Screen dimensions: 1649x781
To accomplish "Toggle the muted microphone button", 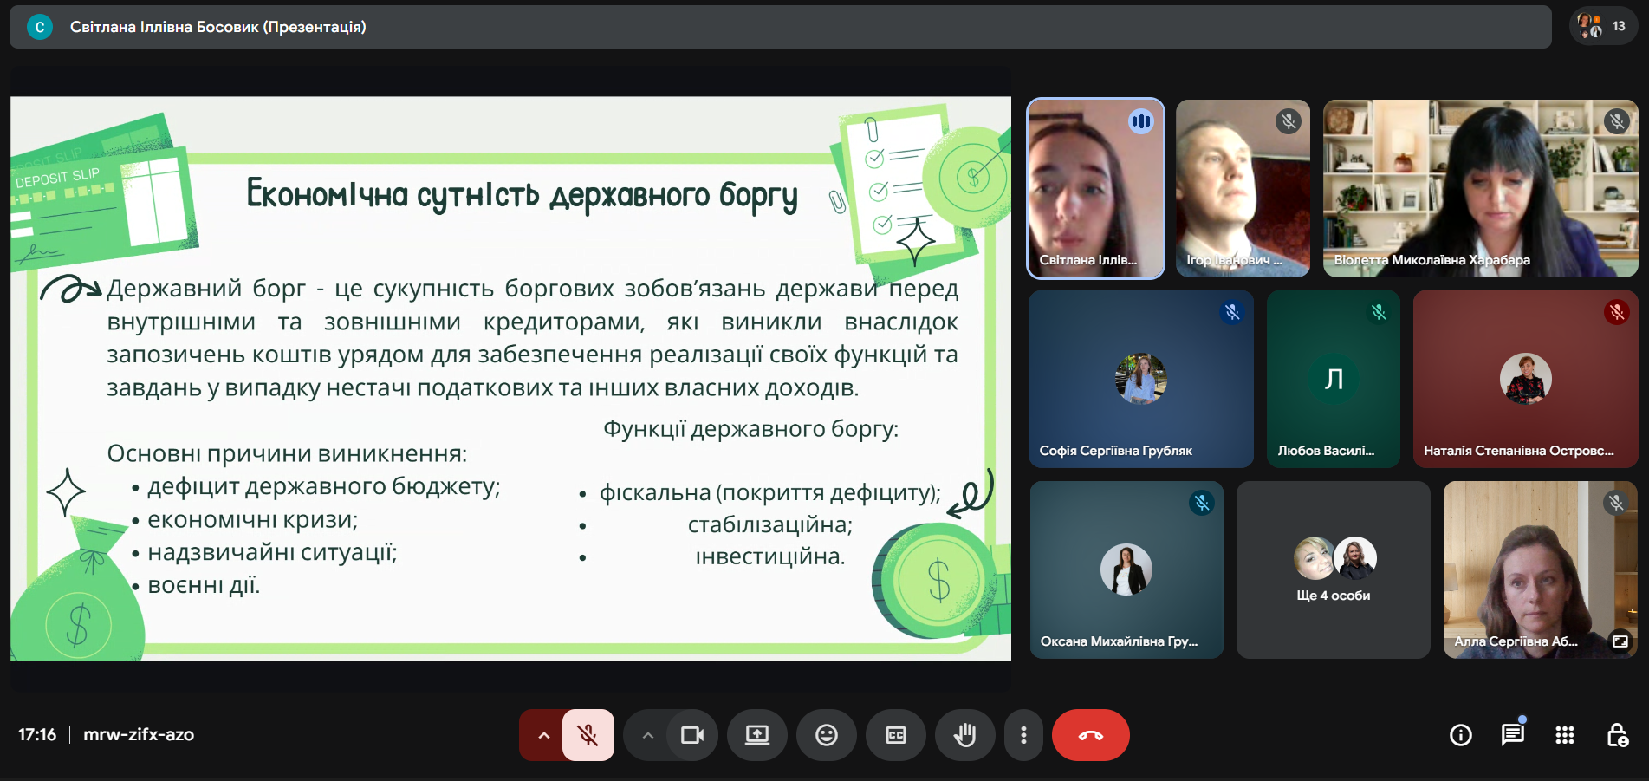I will coord(588,735).
